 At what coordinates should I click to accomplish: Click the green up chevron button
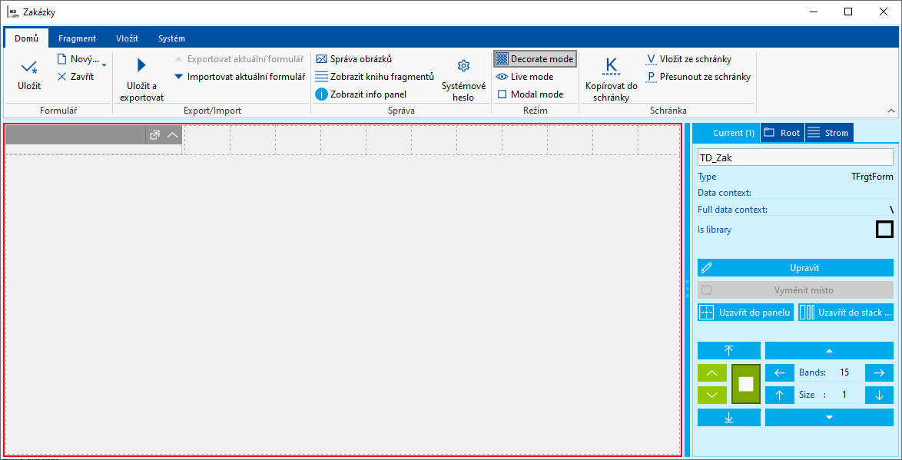click(x=712, y=372)
